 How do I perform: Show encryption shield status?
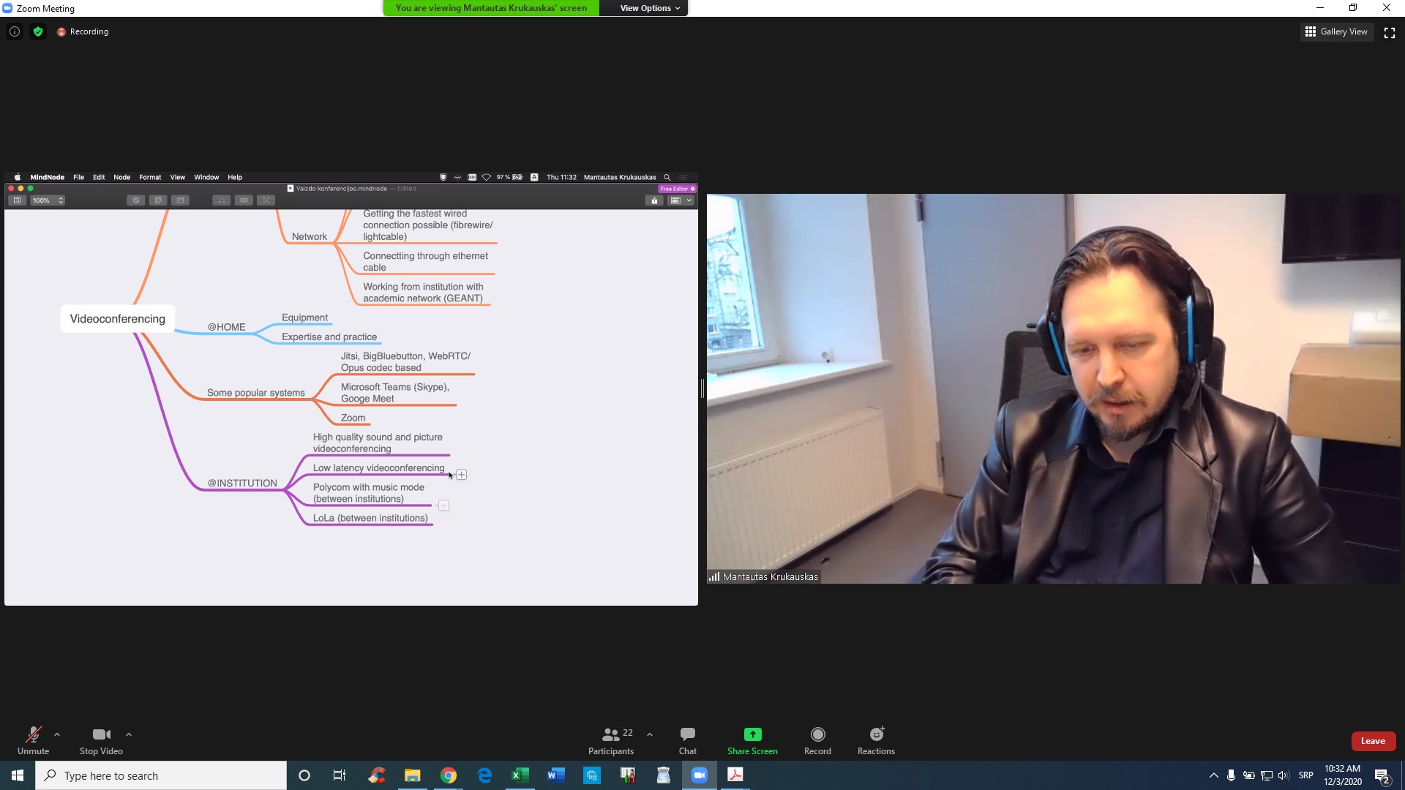coord(38,31)
